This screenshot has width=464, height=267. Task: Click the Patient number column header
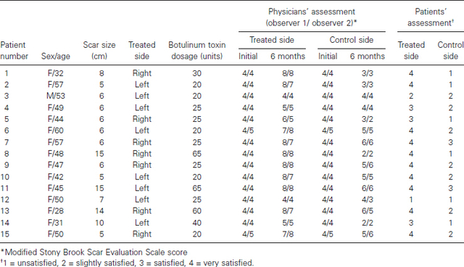[x=14, y=50]
